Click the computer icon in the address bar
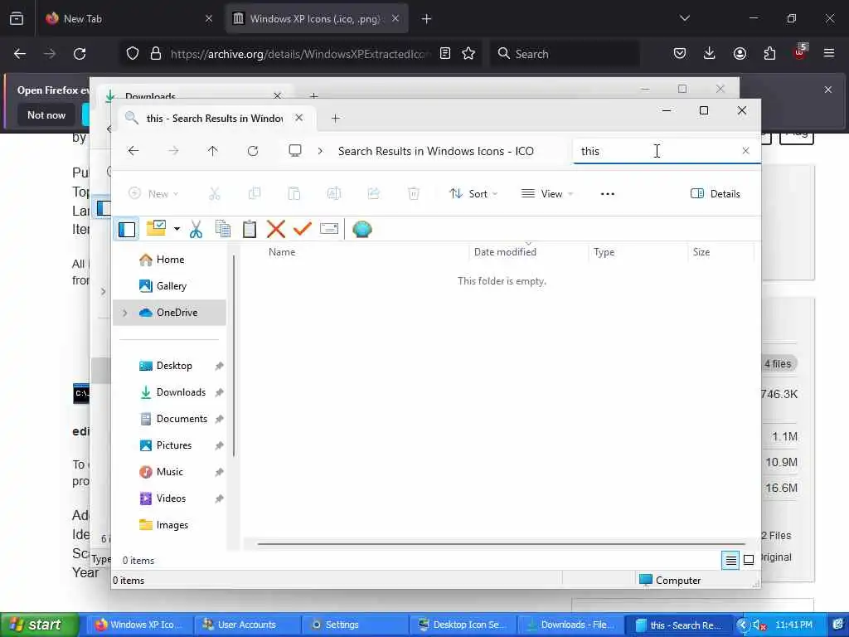The height and width of the screenshot is (637, 849). point(295,151)
